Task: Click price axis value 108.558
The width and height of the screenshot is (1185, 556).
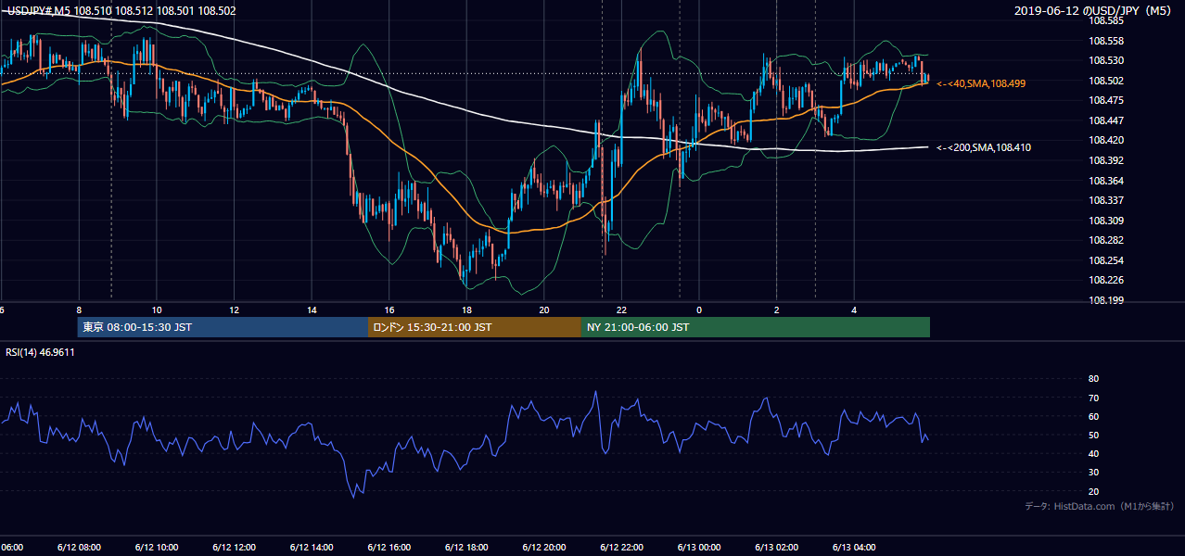Action: tap(1106, 41)
